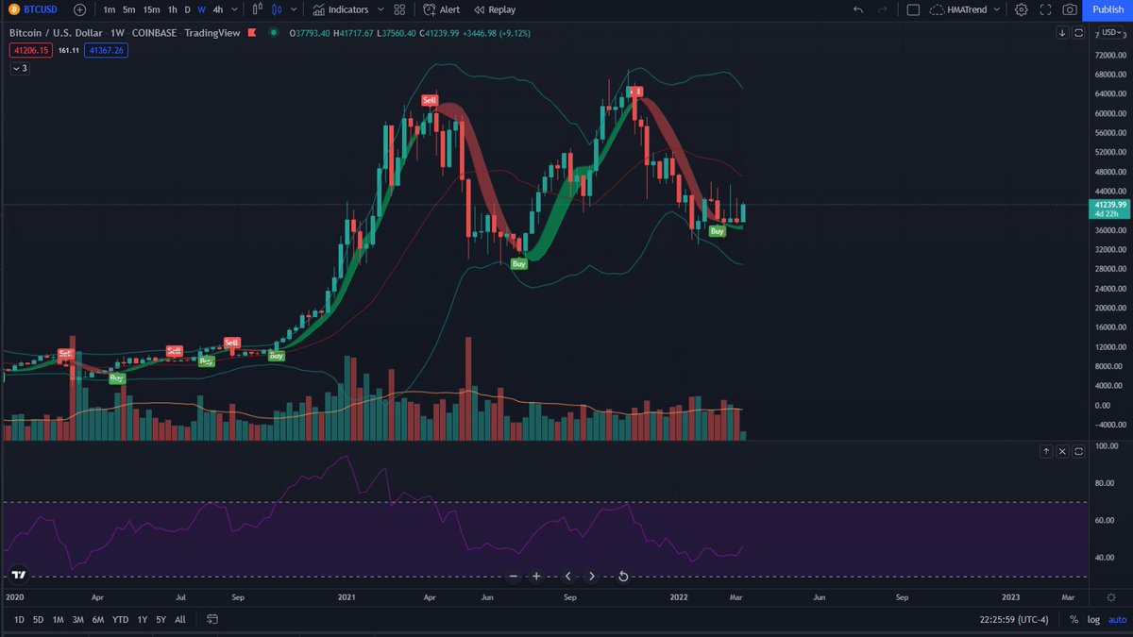This screenshot has width=1133, height=637.
Task: Click the green market status dot
Action: (274, 33)
